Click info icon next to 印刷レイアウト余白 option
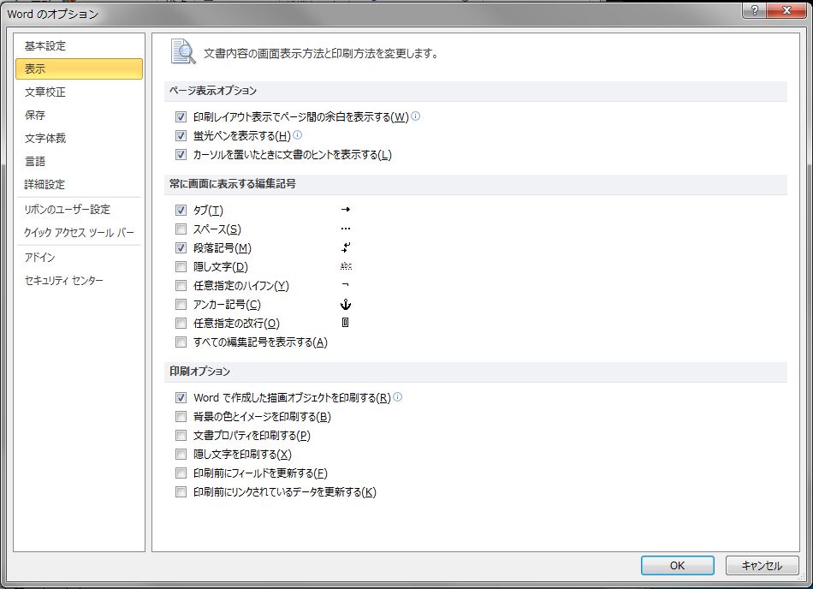Image resolution: width=813 pixels, height=589 pixels. [416, 116]
